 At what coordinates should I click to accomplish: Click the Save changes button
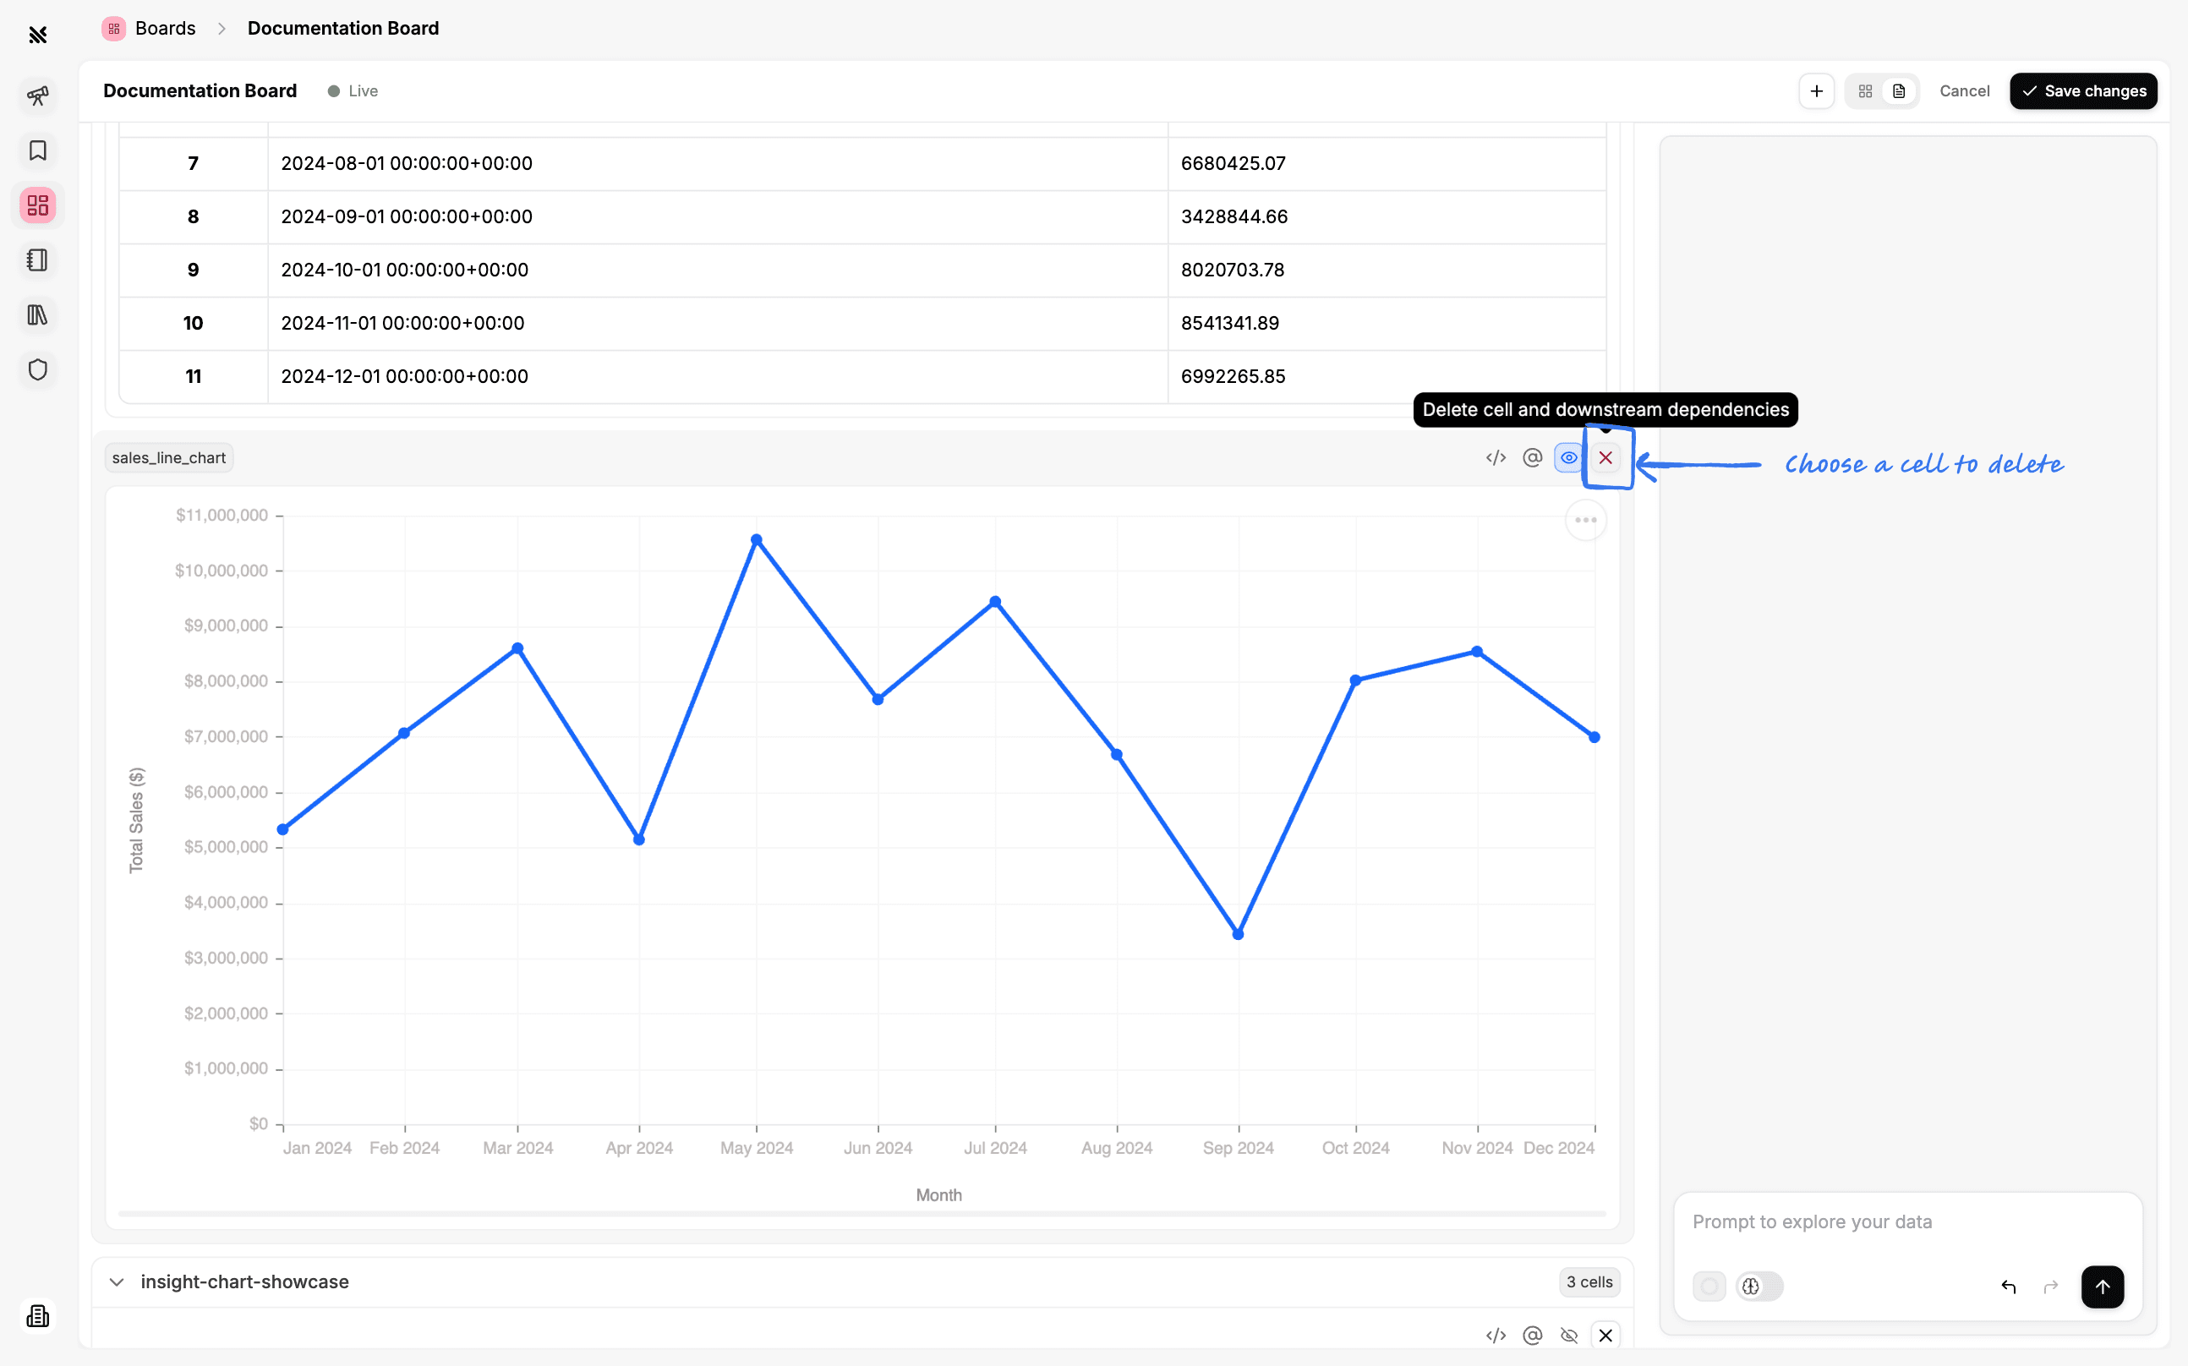pos(2082,90)
